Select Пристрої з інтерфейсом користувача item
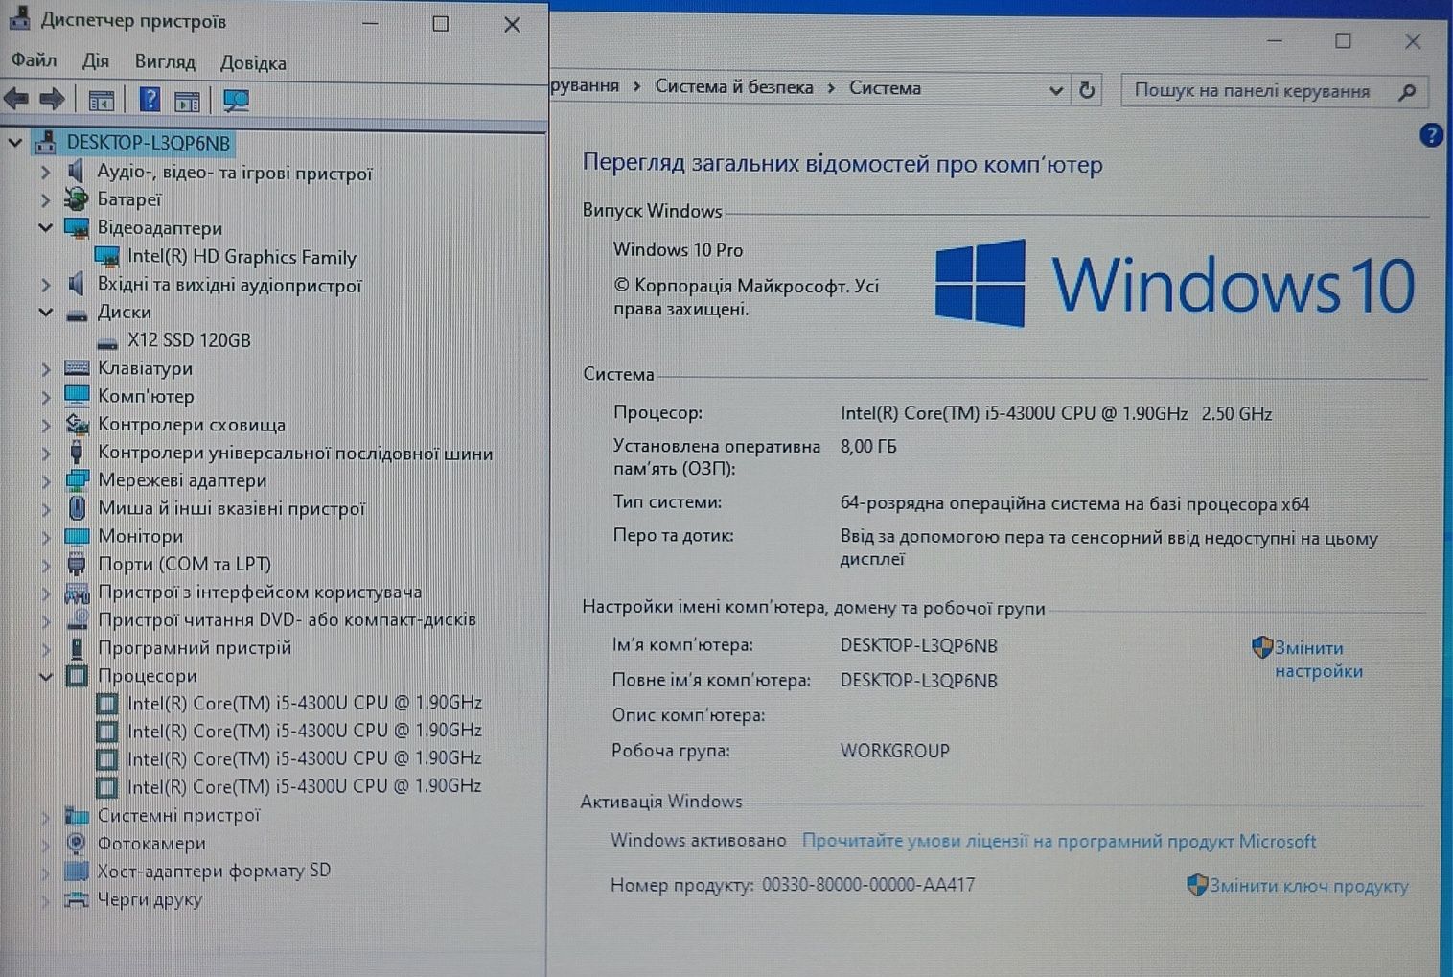1453x977 pixels. (x=260, y=593)
